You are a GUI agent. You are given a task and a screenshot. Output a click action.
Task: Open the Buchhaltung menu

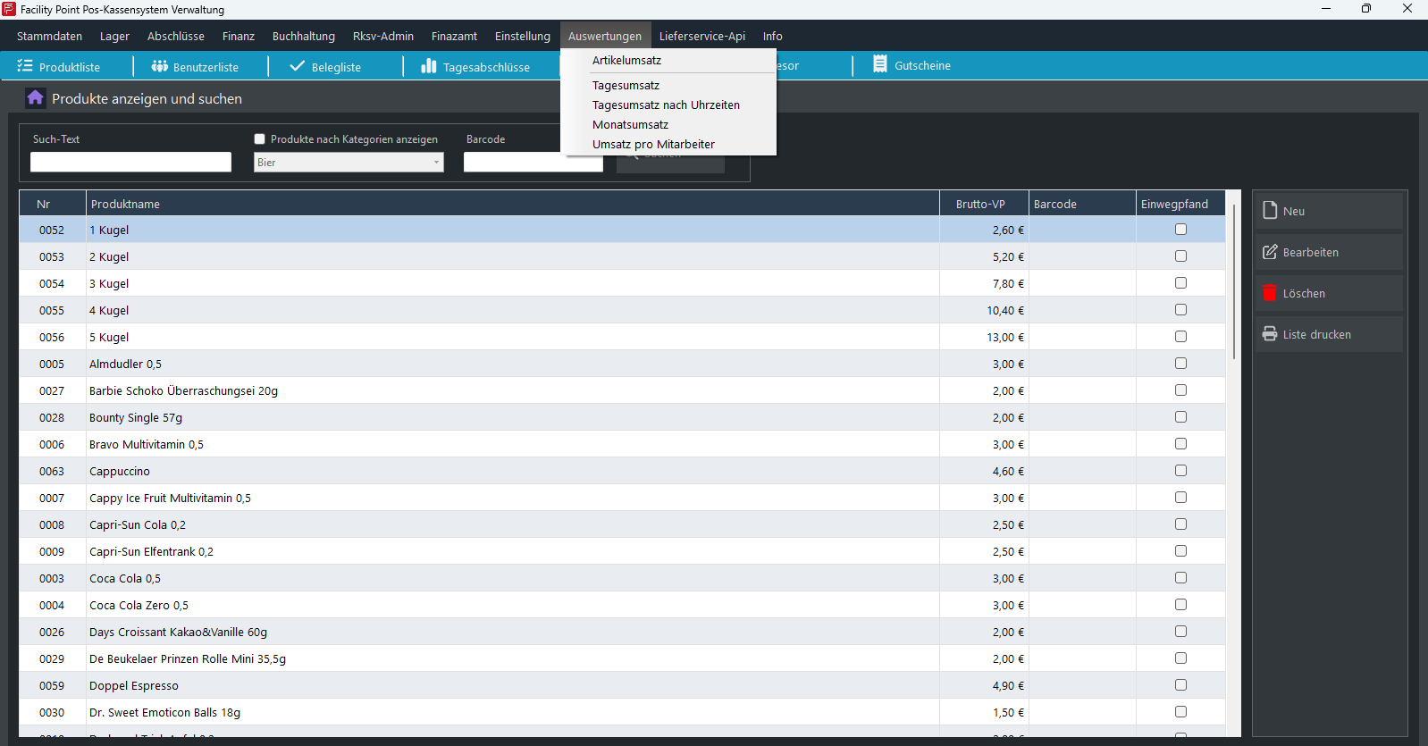304,37
